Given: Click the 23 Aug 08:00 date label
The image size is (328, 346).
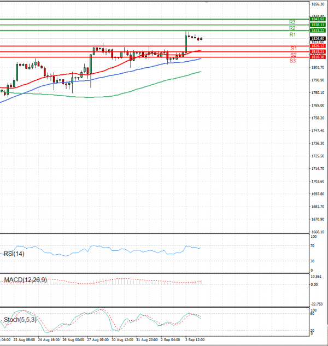Looking at the screenshot, I should (23, 339).
